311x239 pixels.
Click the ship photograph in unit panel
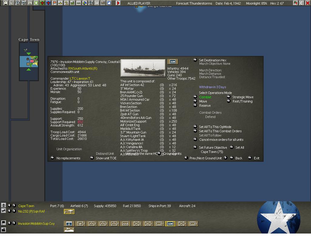click(x=143, y=68)
